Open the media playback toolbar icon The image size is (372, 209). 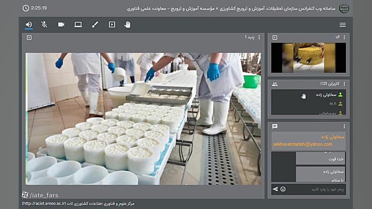coord(112,24)
